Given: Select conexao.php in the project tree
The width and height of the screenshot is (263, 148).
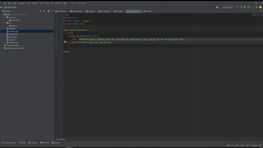Looking at the screenshot, I should 14,20.
